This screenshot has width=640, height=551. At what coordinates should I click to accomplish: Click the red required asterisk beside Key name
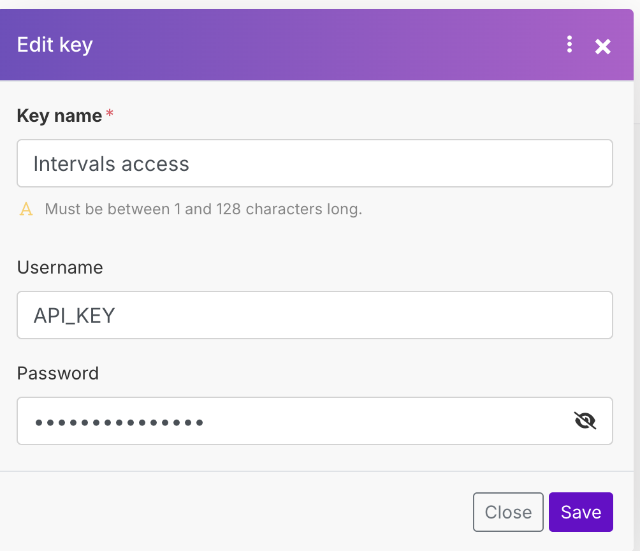point(110,113)
